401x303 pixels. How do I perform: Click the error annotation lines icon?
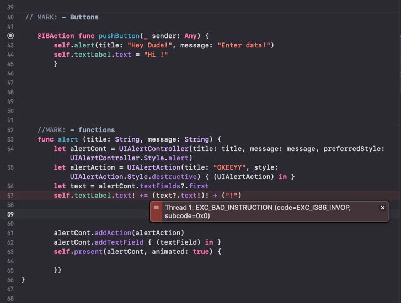point(156,208)
